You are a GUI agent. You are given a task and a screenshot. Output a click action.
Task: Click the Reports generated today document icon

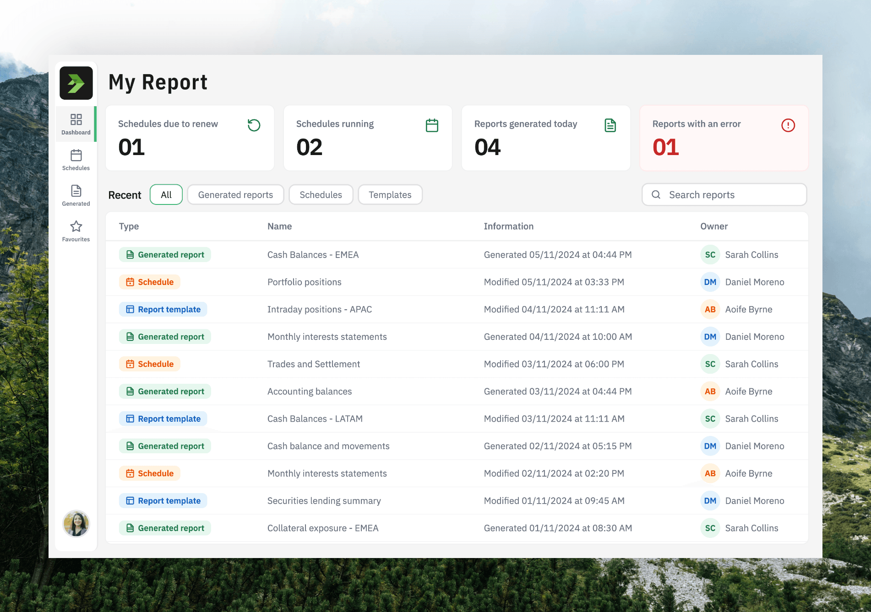tap(610, 125)
